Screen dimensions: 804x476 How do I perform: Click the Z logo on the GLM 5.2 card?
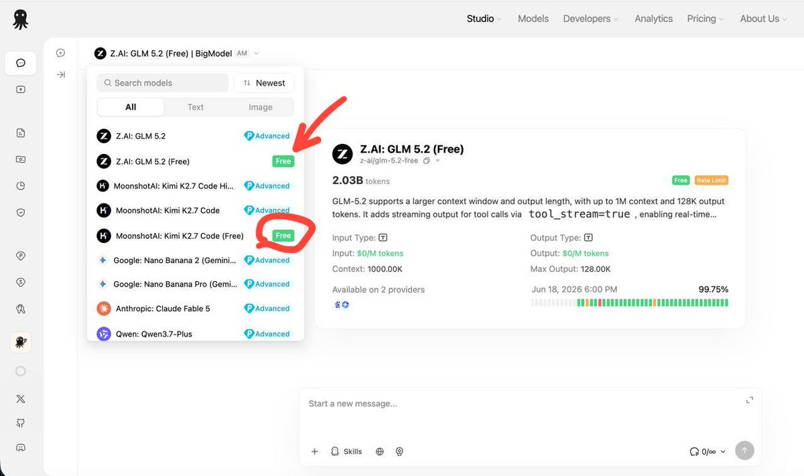pyautogui.click(x=342, y=154)
